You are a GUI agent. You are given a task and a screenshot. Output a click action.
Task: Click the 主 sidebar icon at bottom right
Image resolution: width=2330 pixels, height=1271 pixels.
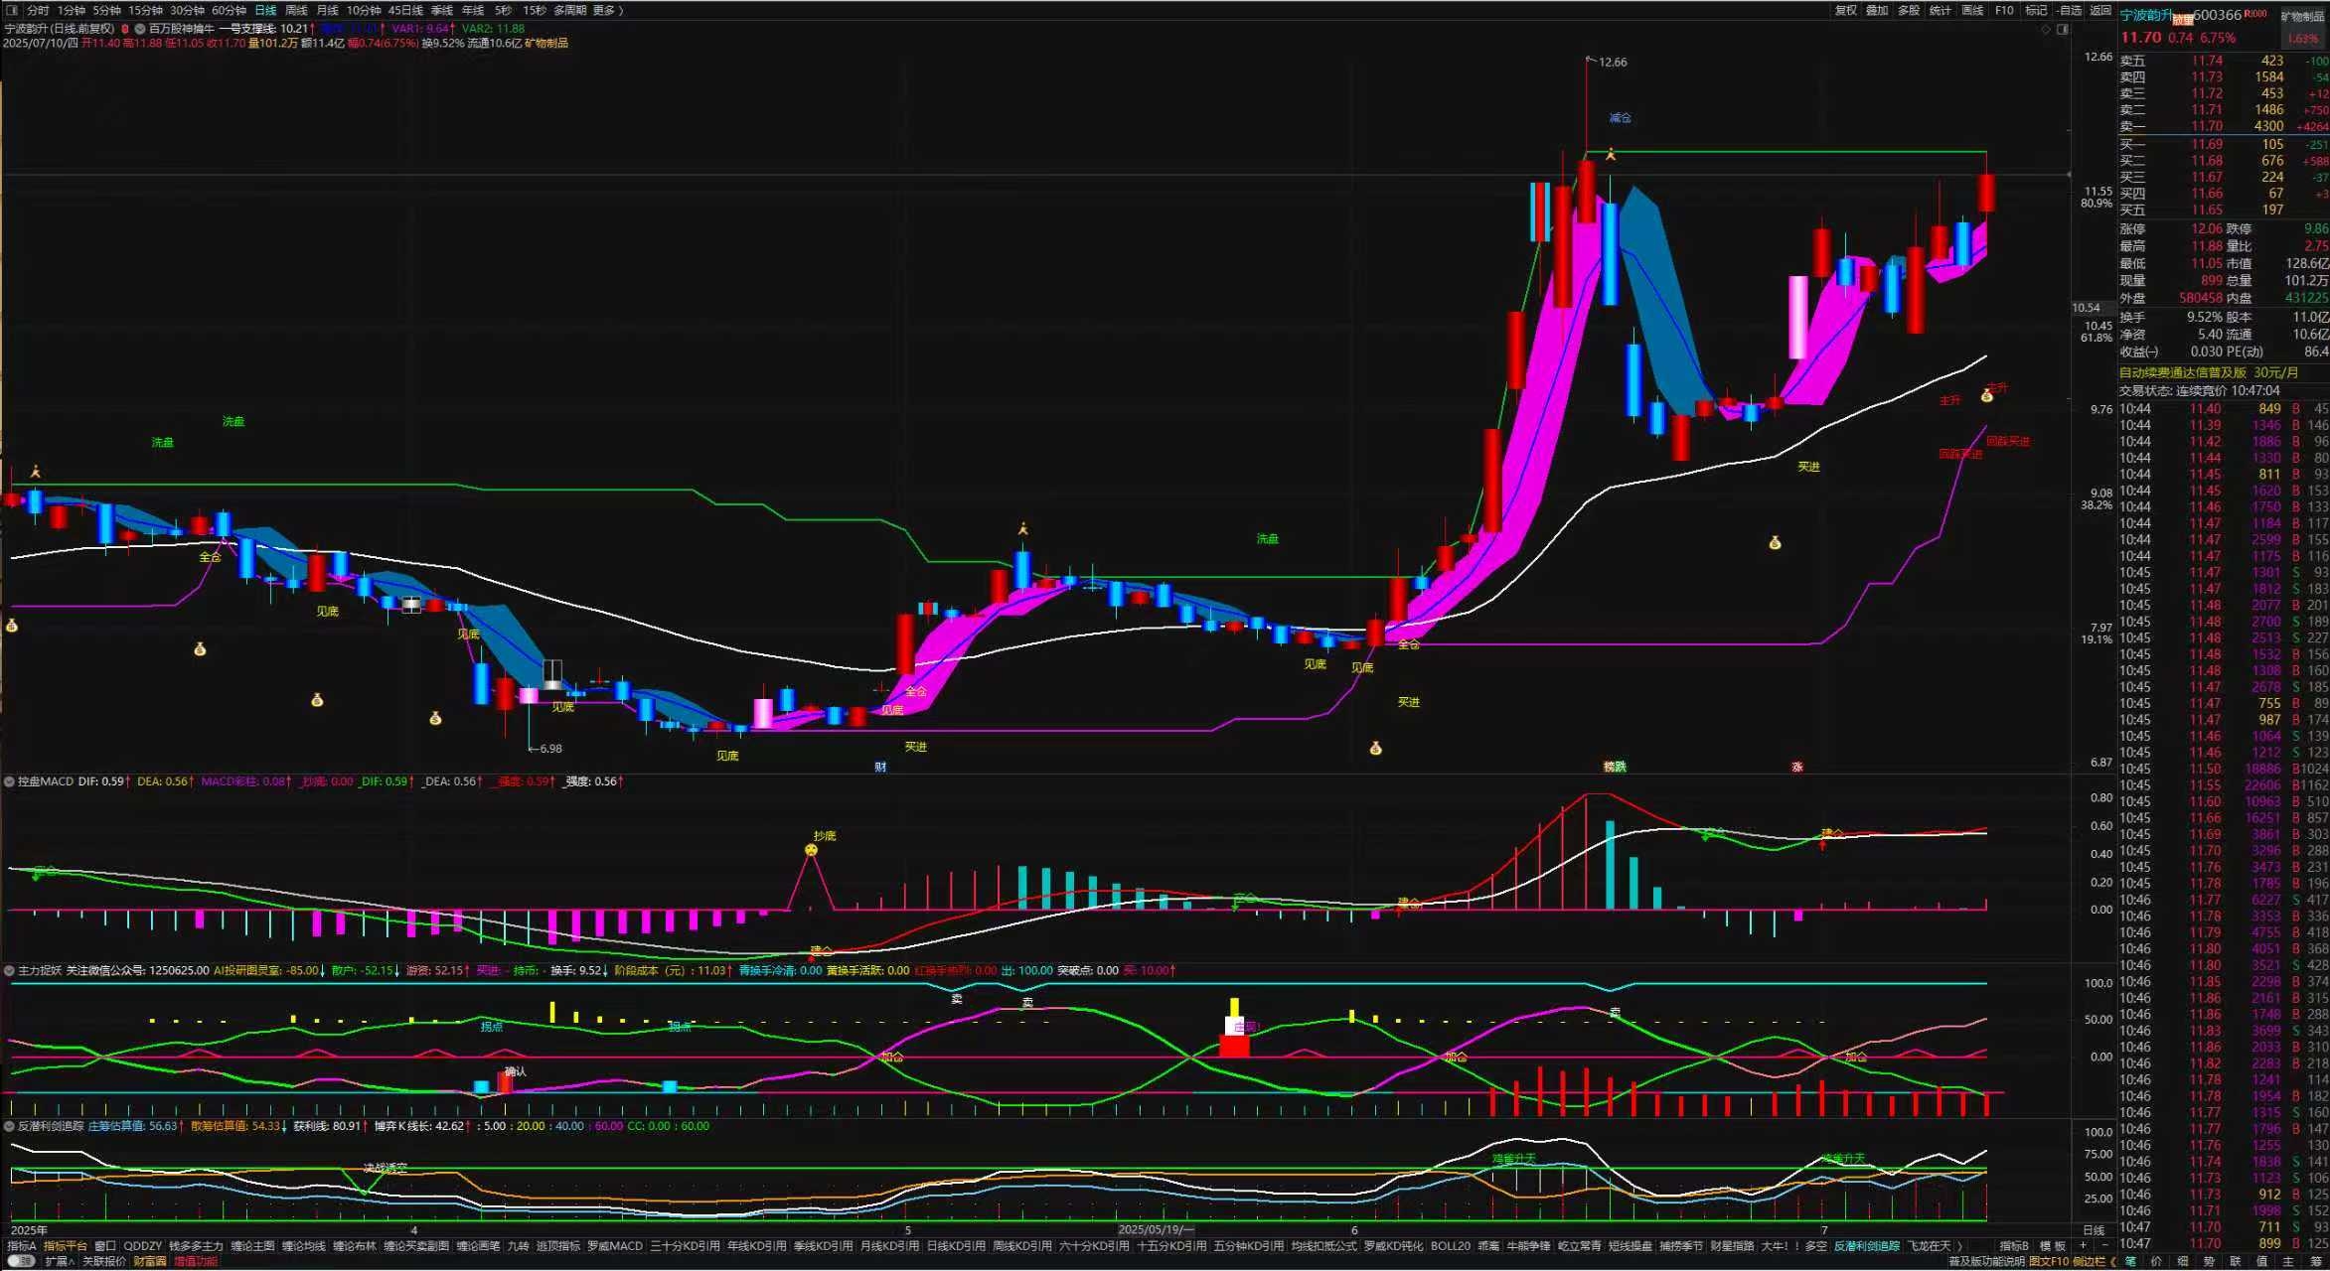click(x=2289, y=1262)
